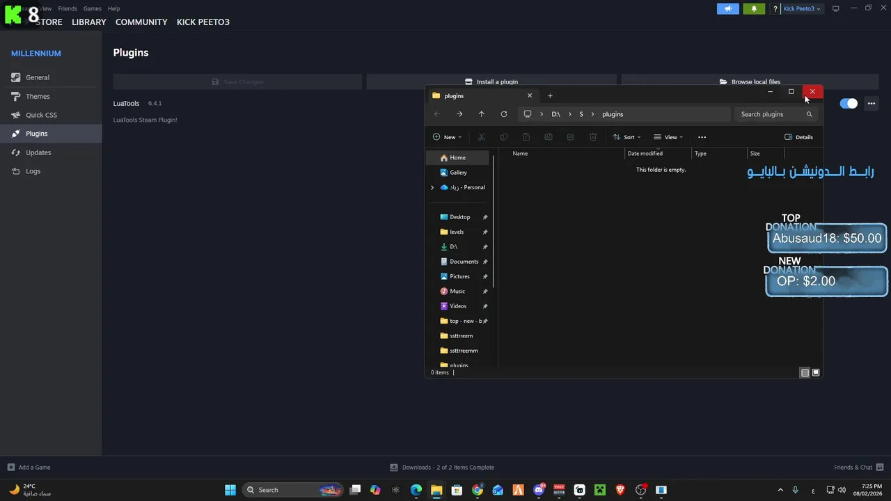This screenshot has width=891, height=501.
Task: Open Steam Help menu
Action: (x=113, y=8)
